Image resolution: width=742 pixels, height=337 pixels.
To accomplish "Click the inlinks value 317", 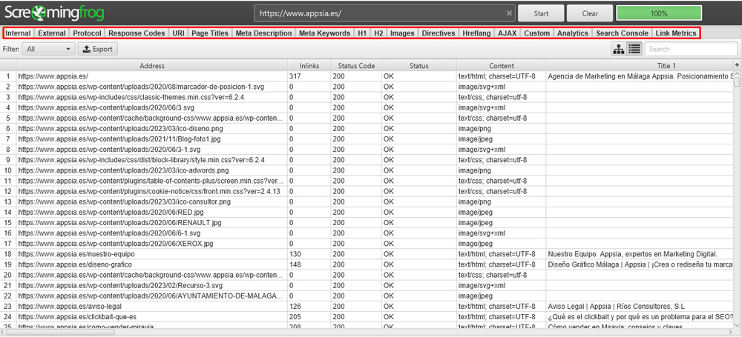I will pos(295,76).
